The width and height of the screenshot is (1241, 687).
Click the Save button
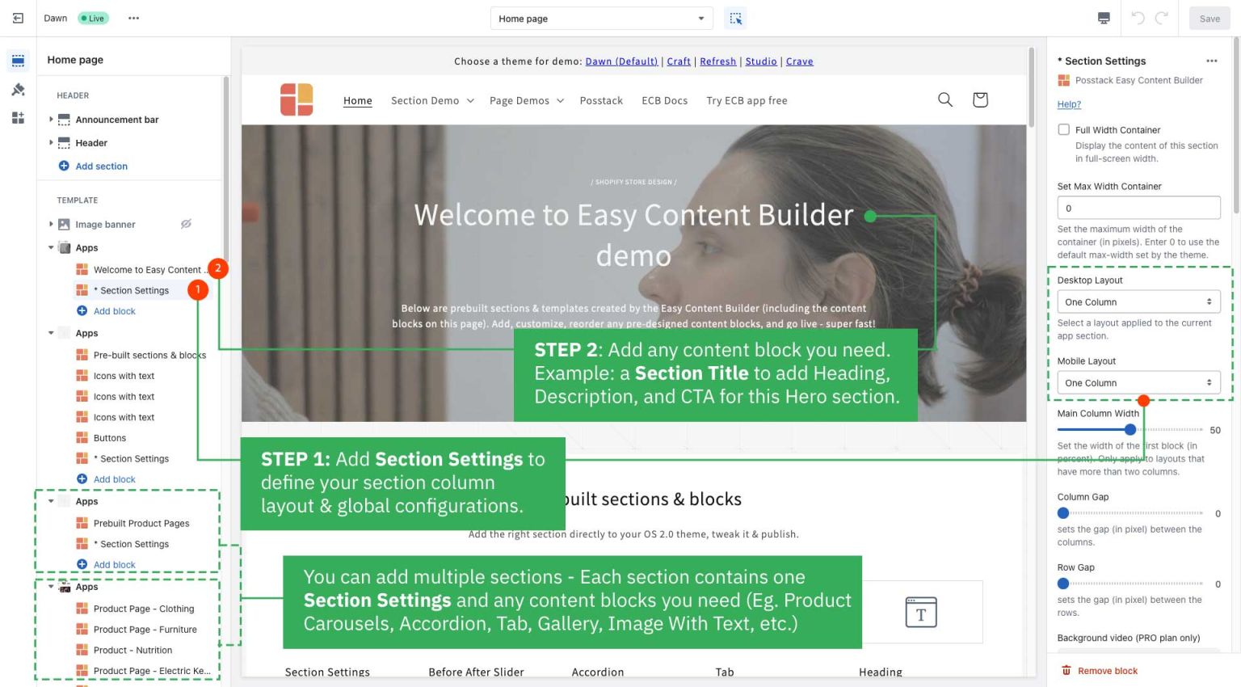pyautogui.click(x=1209, y=18)
